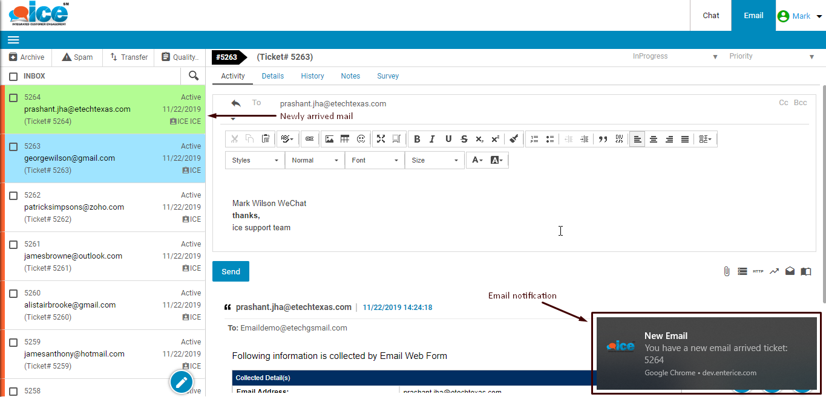Select all with INBOX checkbox
Viewport: 826px width, 397px height.
pos(13,77)
